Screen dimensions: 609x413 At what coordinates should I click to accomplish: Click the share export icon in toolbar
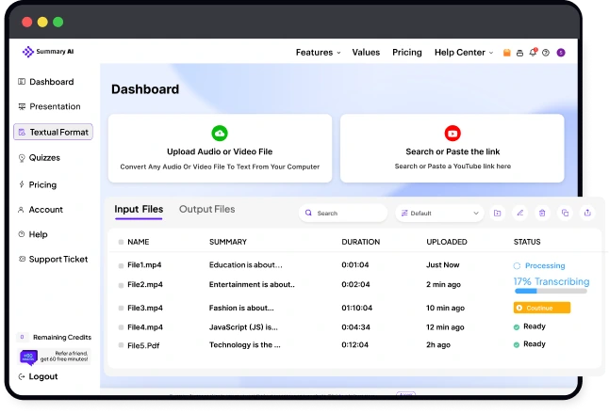(x=587, y=214)
